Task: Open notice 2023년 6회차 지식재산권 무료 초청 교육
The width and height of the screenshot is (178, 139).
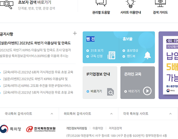Action: 38,72
